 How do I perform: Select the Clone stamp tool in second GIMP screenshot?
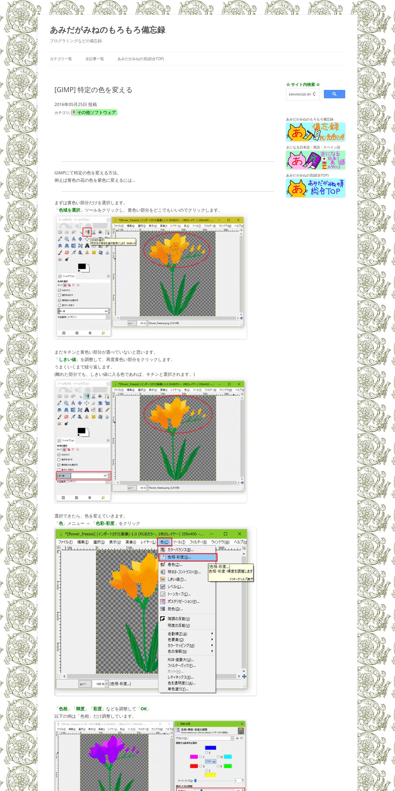click(87, 417)
